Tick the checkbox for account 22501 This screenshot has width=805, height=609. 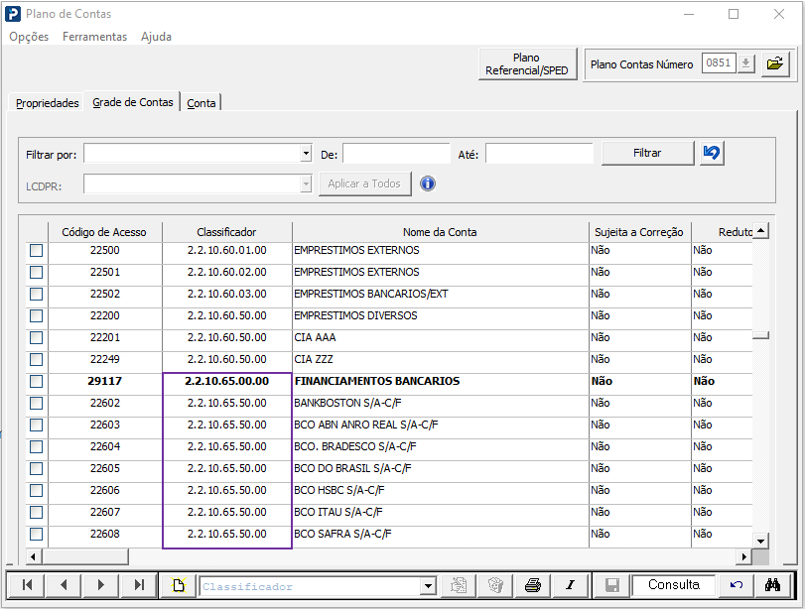tap(36, 273)
